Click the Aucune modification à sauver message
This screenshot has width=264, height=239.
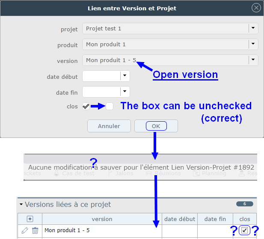[141, 167]
